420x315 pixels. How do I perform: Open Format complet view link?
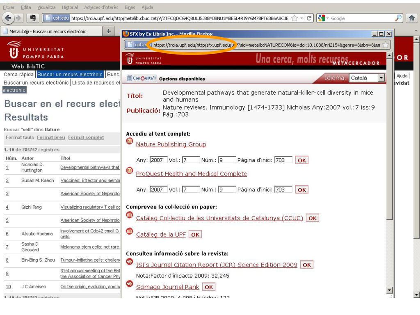(x=86, y=137)
